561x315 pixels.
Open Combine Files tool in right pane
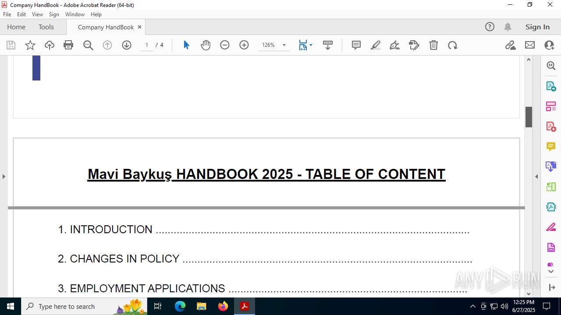click(x=551, y=166)
